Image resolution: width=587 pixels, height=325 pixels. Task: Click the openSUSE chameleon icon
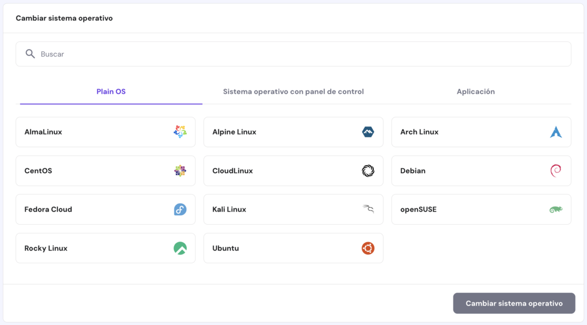tap(555, 209)
